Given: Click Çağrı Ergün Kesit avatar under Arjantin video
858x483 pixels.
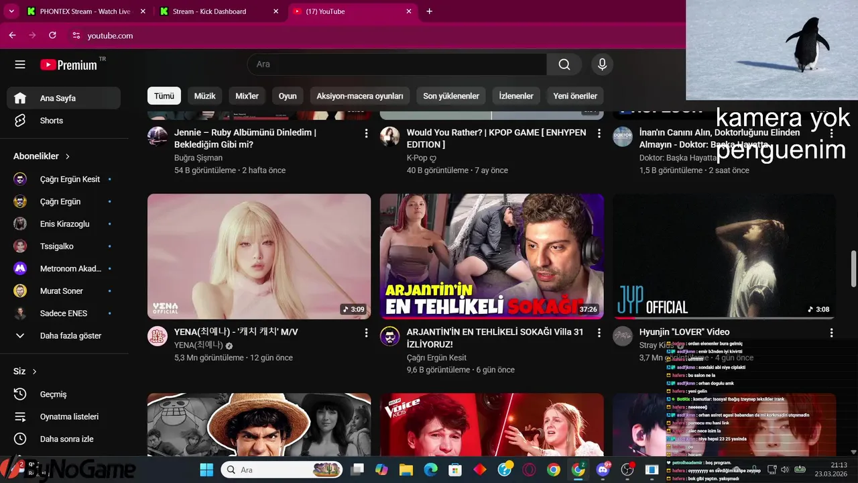Looking at the screenshot, I should tap(389, 336).
